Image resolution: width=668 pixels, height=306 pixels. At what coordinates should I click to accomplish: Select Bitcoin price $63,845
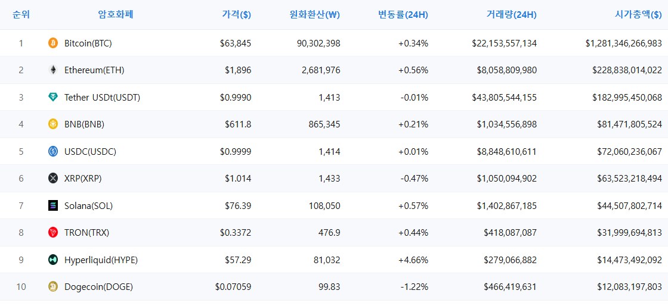point(236,43)
